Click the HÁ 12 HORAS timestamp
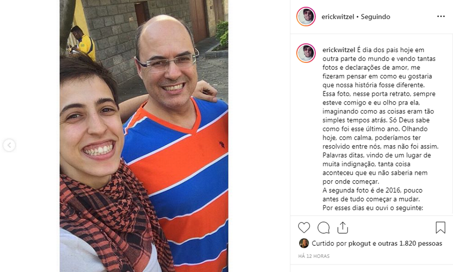The image size is (453, 272). [x=314, y=256]
